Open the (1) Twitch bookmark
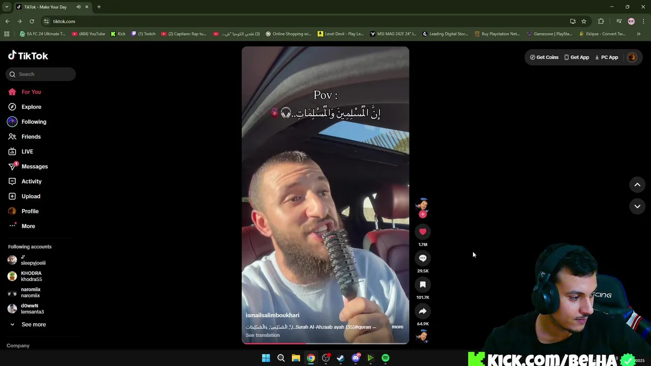Viewport: 651px width, 366px height. 143,34
